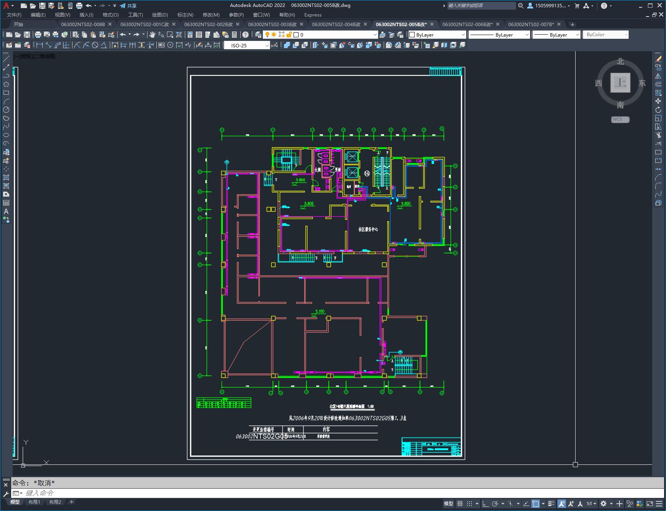Click 模型 model space button in status bar
666x511 pixels.
(x=449, y=503)
